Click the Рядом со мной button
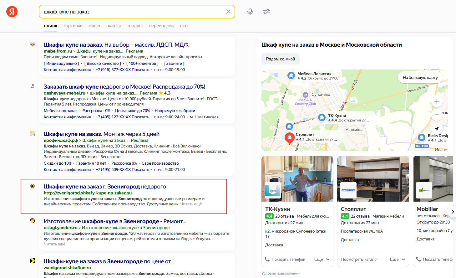The image size is (456, 278). coord(281,59)
